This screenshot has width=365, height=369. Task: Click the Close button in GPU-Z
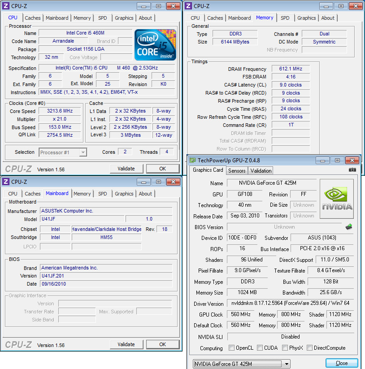(x=342, y=363)
